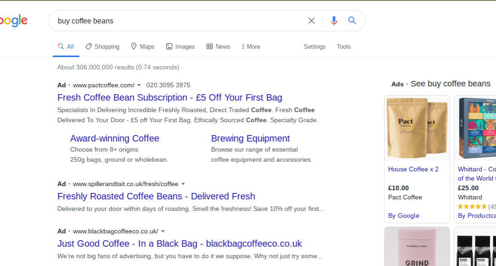Open the 'Award-winning Coffee' sitelink

pos(114,138)
